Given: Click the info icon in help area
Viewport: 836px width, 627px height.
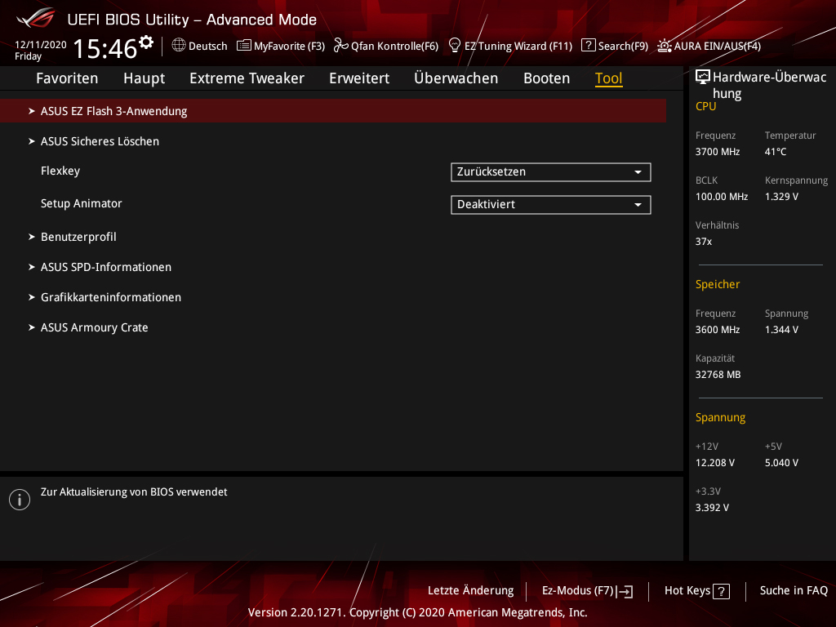Looking at the screenshot, I should (20, 500).
